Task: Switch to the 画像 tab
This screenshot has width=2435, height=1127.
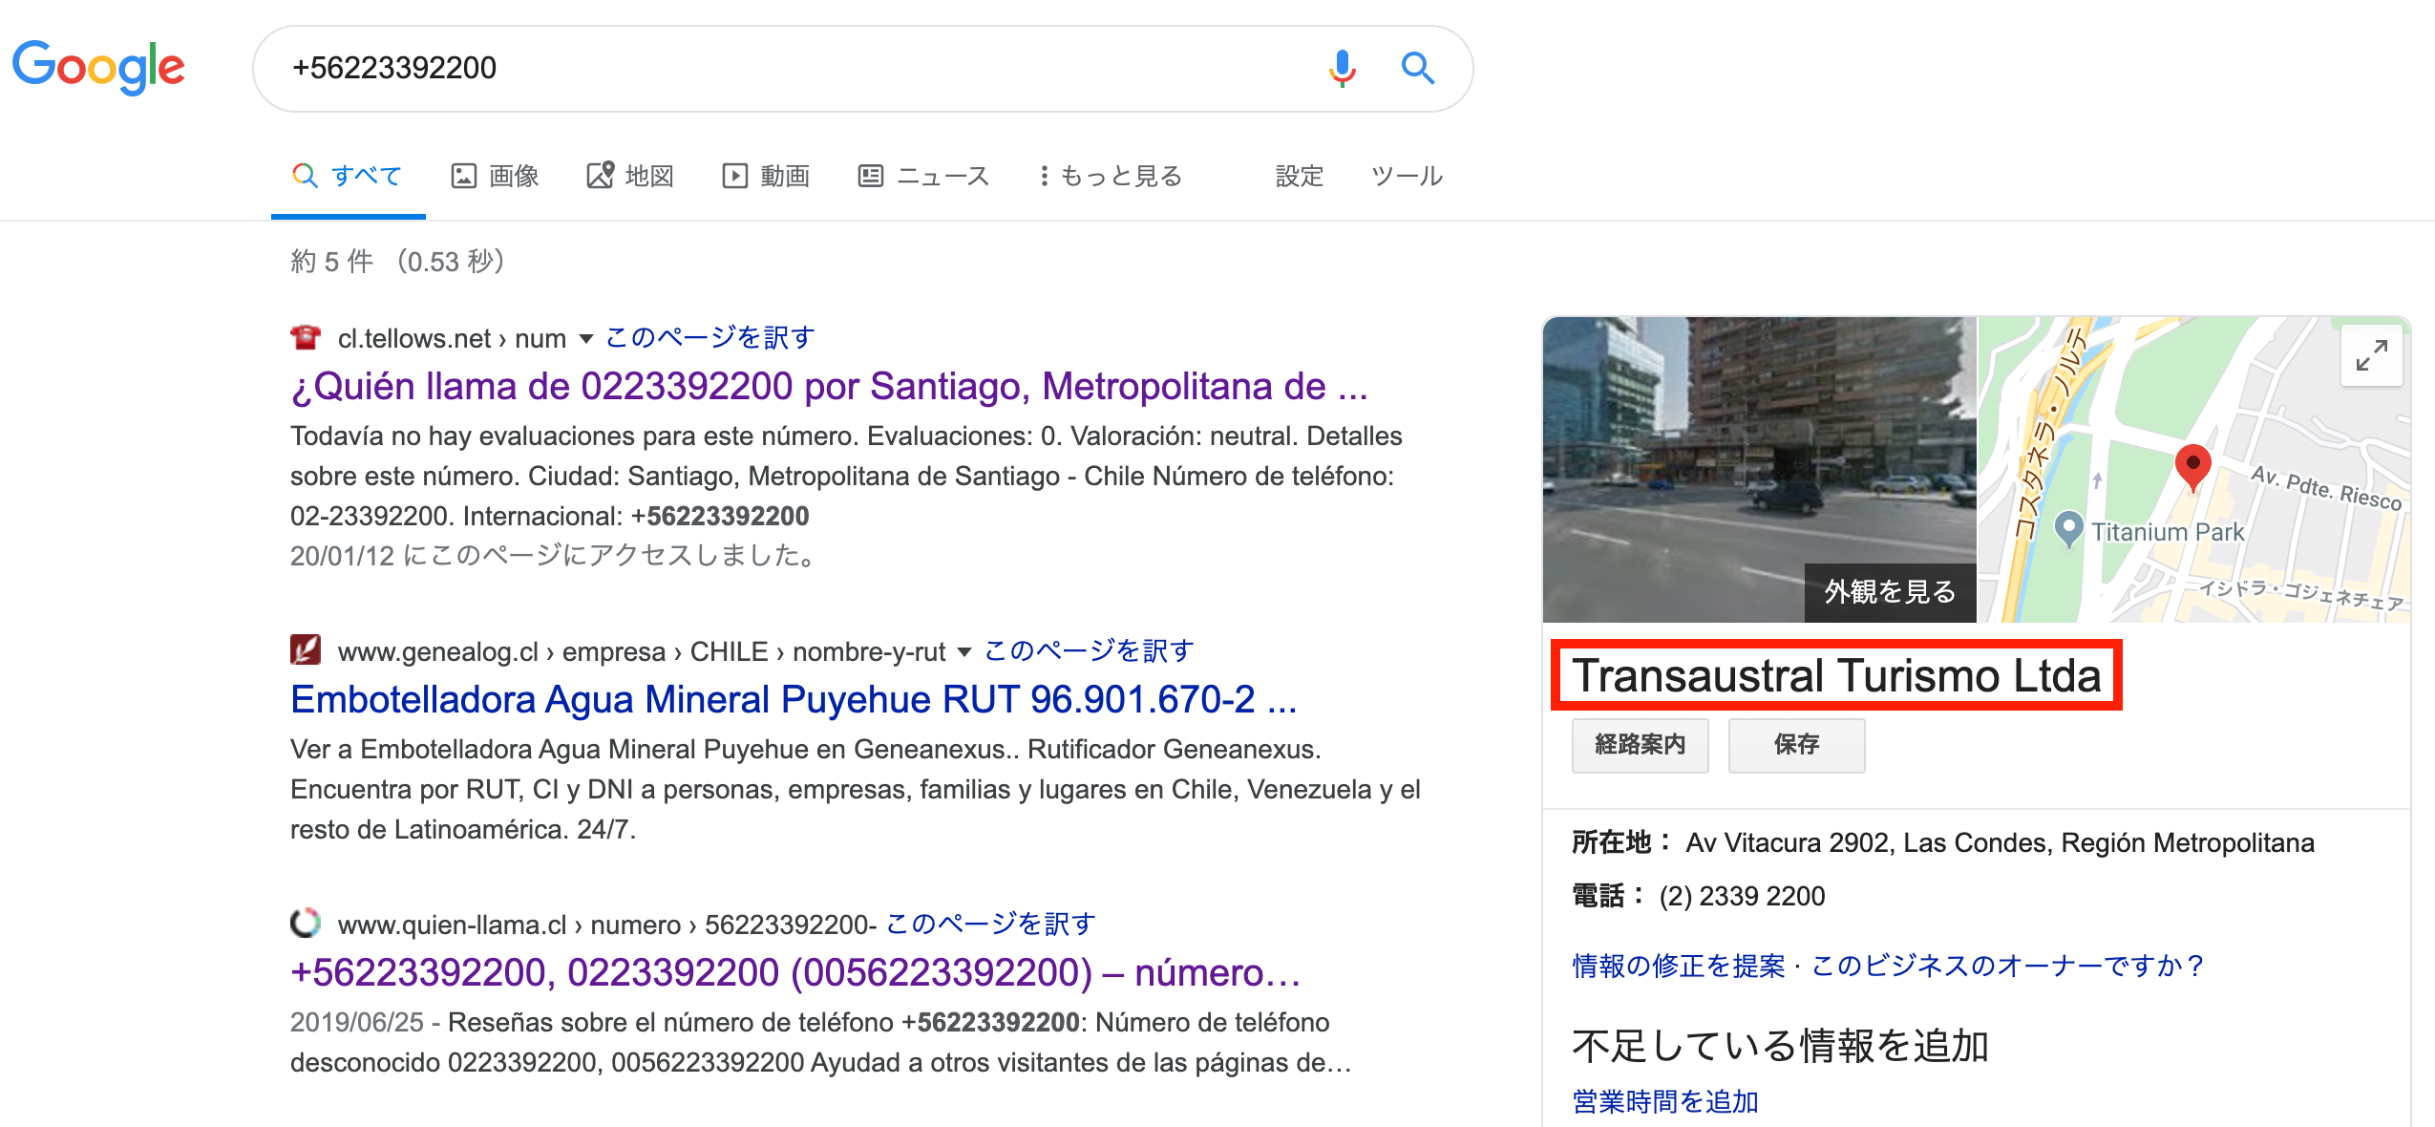Action: [x=495, y=176]
